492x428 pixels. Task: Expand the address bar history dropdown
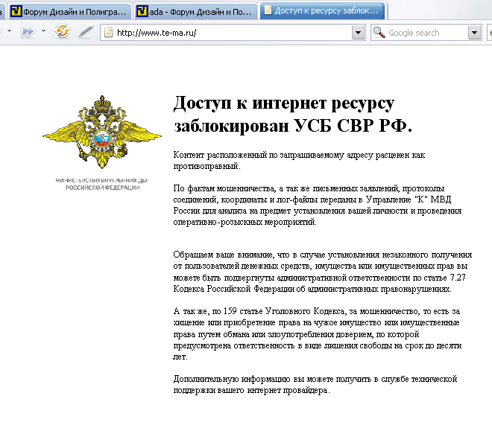click(x=358, y=33)
